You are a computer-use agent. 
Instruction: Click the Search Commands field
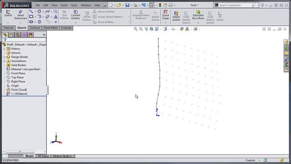tap(236, 5)
